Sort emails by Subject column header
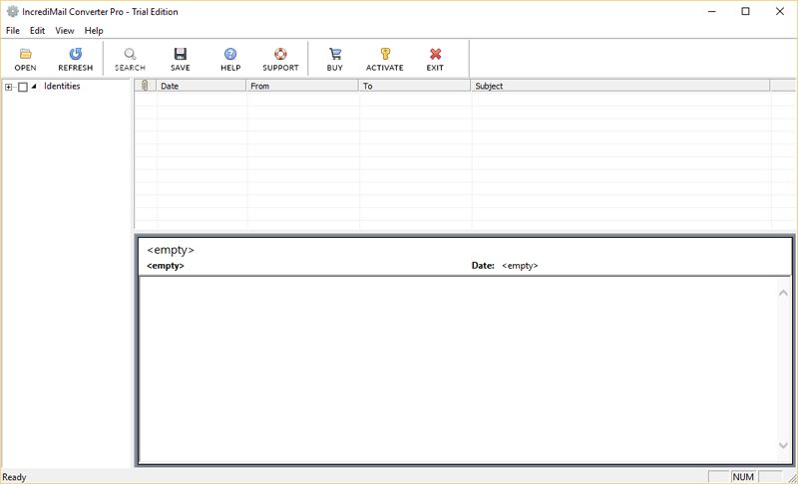798x484 pixels. 618,87
